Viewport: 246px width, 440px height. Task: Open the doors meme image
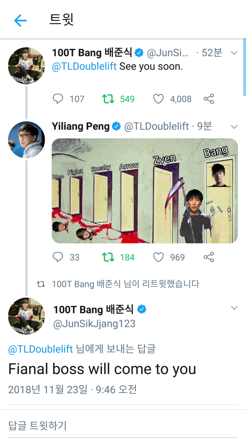coord(145,191)
